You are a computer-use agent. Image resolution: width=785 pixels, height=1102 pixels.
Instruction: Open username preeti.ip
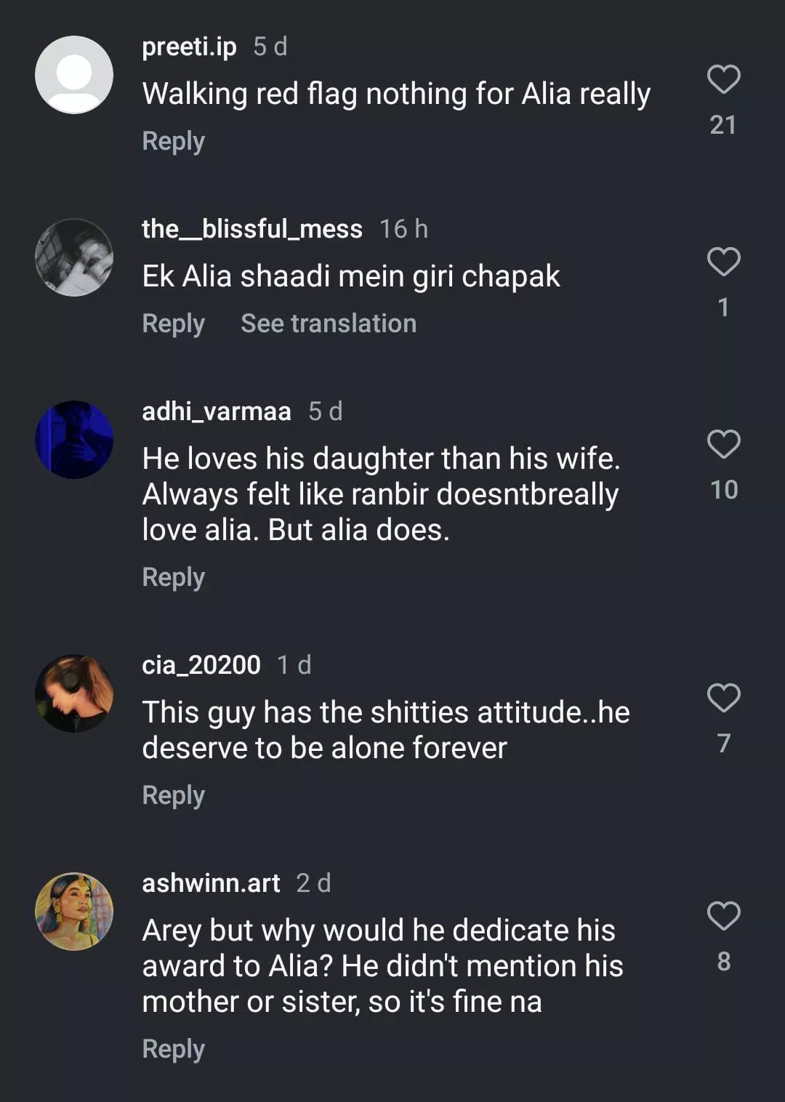click(189, 47)
